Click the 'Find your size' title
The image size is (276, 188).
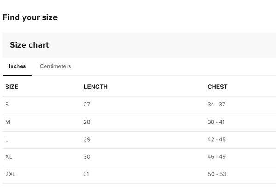coord(30,17)
